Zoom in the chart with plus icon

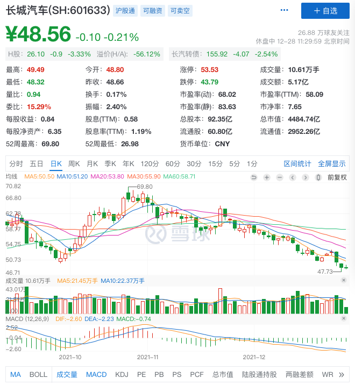(267, 177)
